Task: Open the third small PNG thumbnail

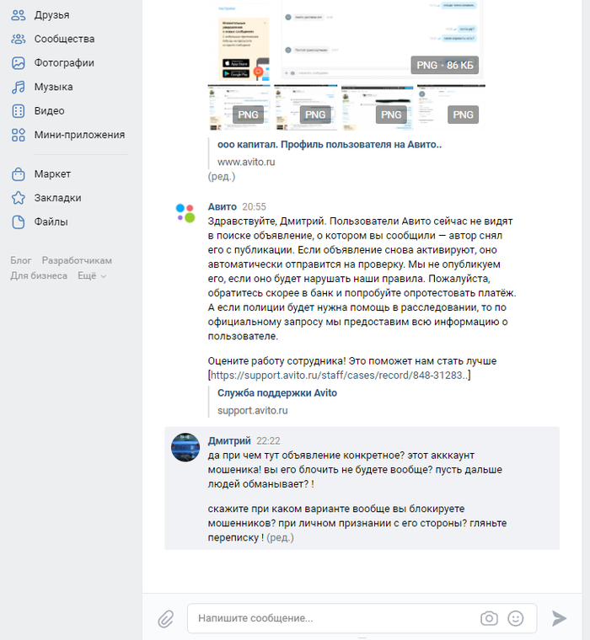Action: coord(377,108)
